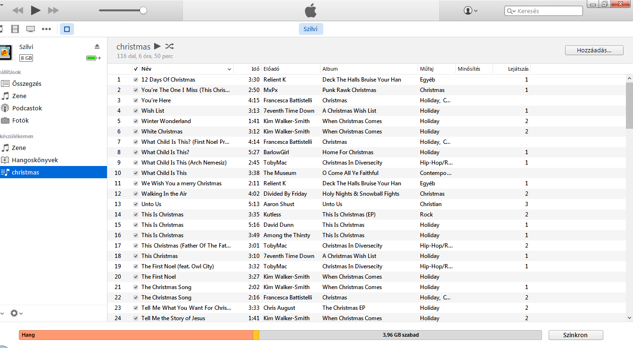Open the more media types ellipsis
This screenshot has width=633, height=348.
point(46,29)
